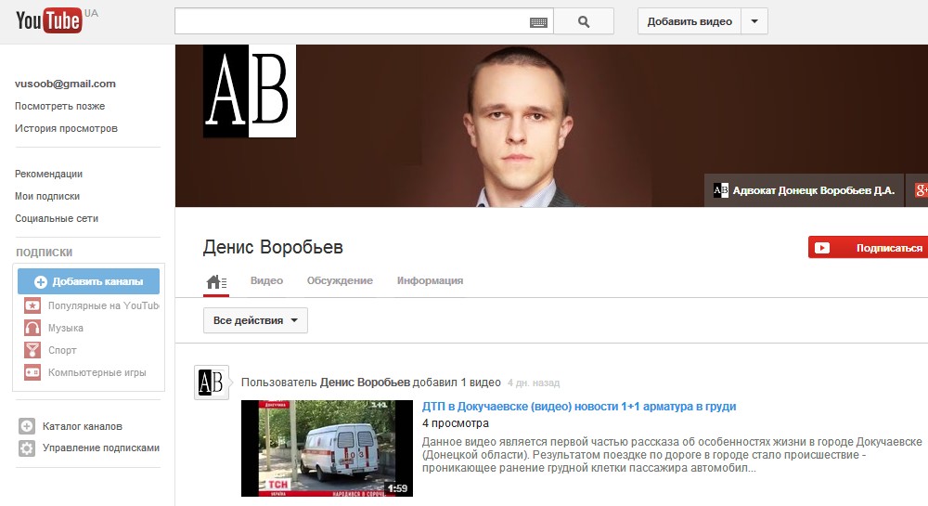The image size is (928, 506).
Task: Open the Все действия dropdown
Action: 255,320
